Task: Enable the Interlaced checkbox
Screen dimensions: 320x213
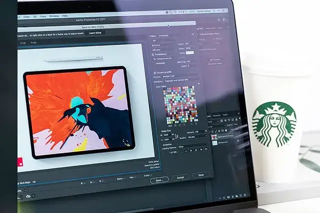Action: [x=153, y=63]
